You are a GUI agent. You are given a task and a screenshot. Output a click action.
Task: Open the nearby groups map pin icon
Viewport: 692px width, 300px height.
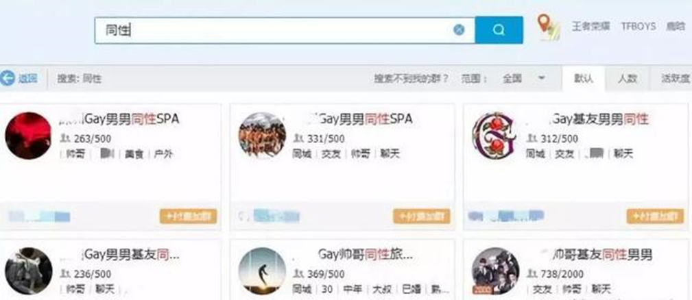point(549,27)
